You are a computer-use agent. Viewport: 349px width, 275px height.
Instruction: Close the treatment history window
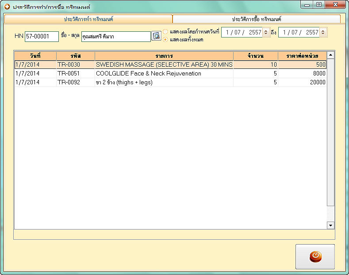(335, 5)
